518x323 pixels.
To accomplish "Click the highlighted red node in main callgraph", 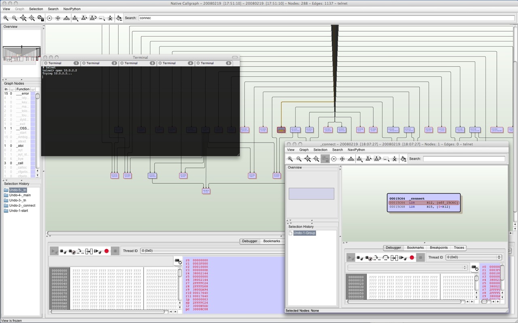I will click(x=281, y=130).
